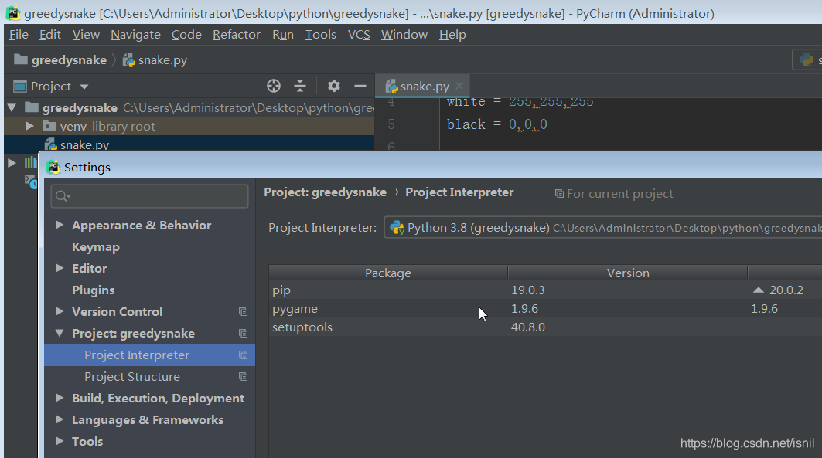Open the Code menu

186,35
